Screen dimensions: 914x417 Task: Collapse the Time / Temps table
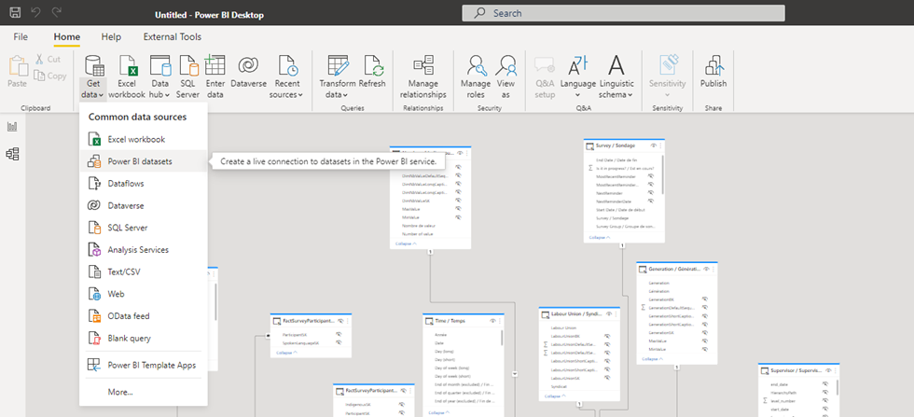click(x=438, y=413)
